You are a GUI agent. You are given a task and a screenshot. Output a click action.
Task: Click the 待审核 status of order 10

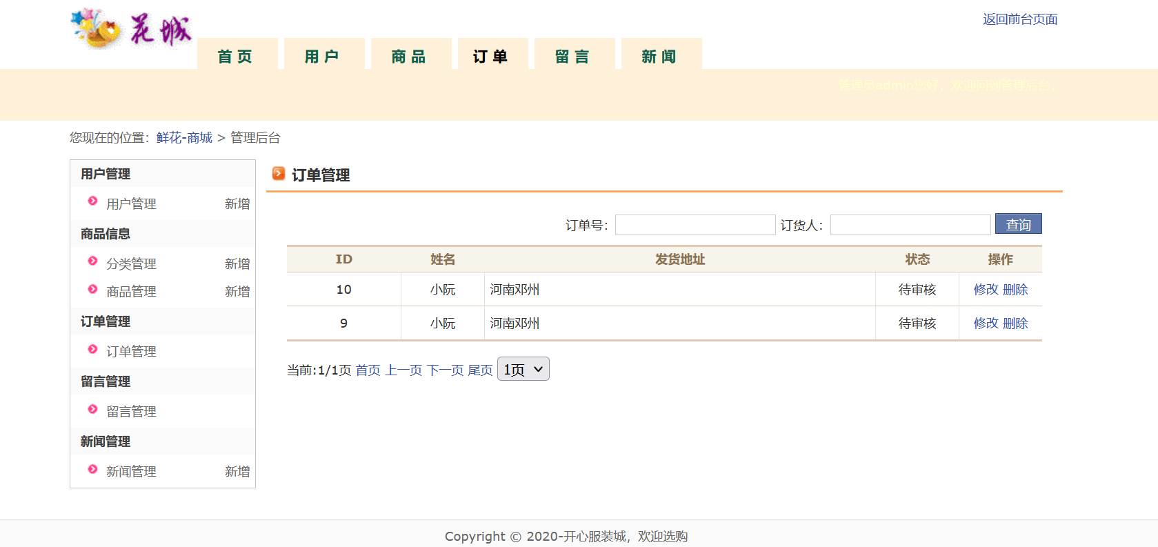point(917,290)
